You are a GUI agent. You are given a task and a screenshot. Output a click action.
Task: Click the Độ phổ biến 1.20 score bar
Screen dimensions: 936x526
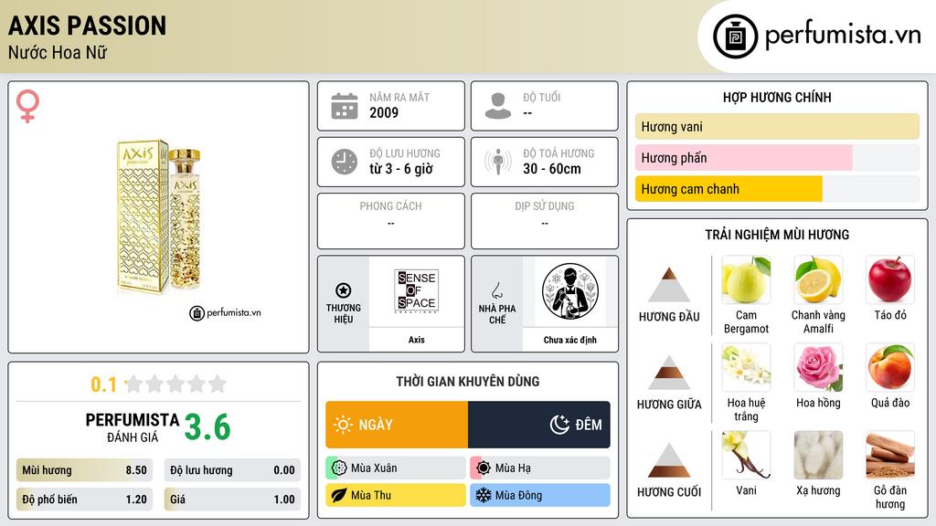coord(85,500)
